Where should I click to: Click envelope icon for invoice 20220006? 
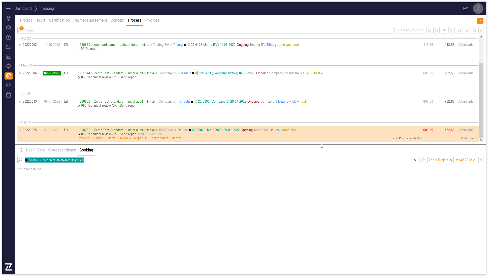click(x=66, y=73)
